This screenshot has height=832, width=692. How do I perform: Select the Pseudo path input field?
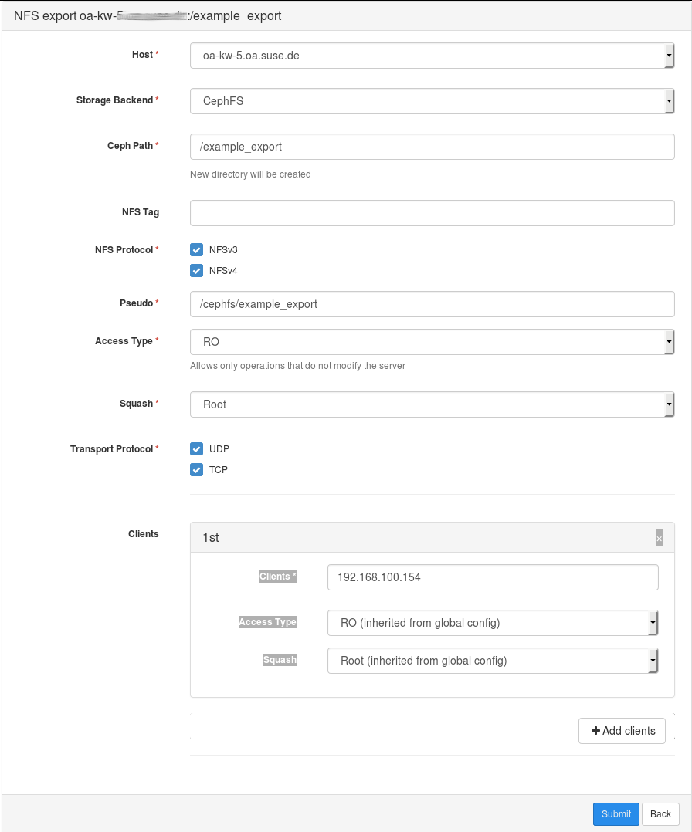click(x=432, y=304)
